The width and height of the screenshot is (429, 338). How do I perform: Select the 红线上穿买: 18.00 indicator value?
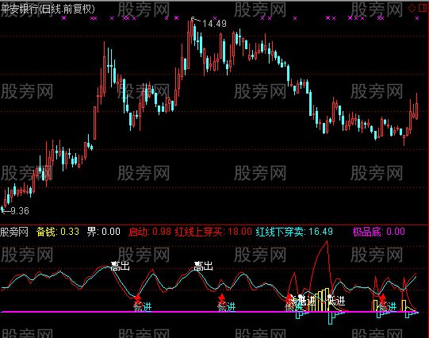[213, 232]
